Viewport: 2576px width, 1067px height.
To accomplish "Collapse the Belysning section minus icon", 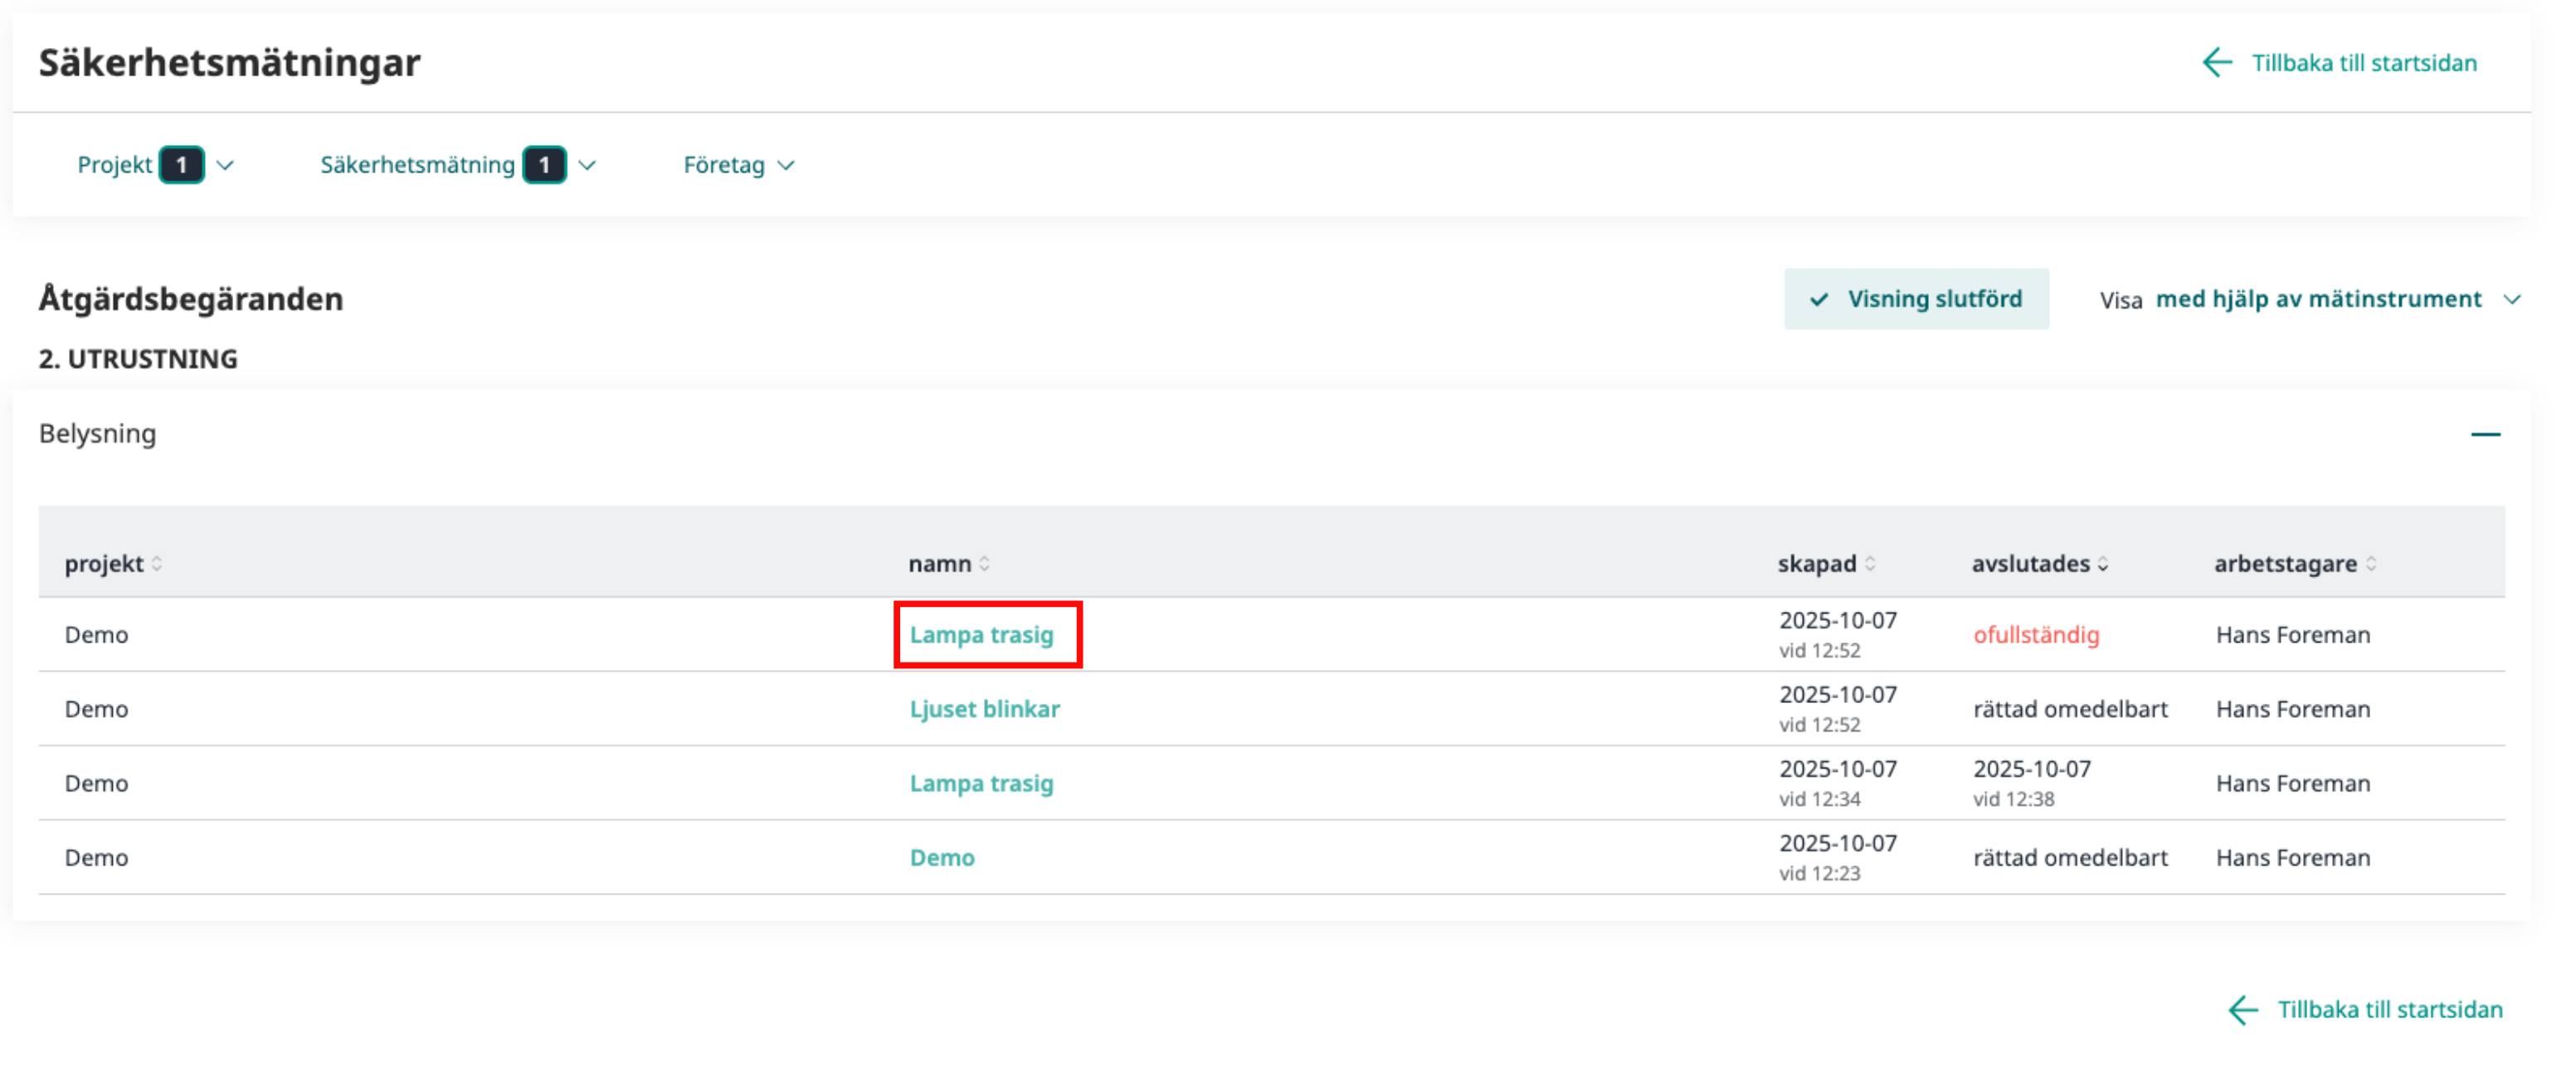I will [x=2485, y=434].
